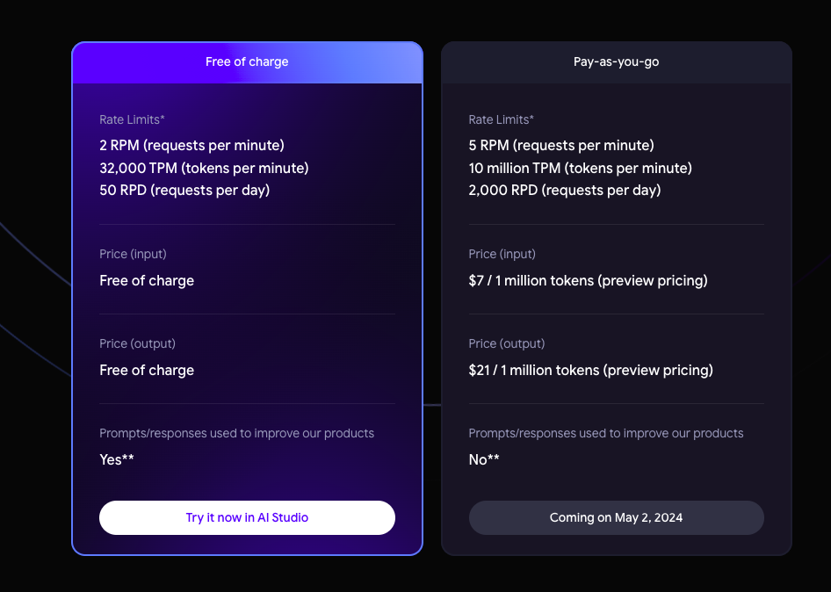Click the Yes** value in the free card
This screenshot has height=592, width=831.
(x=117, y=459)
